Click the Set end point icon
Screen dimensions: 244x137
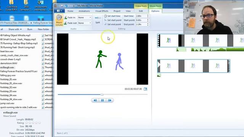pyautogui.click(x=105, y=24)
